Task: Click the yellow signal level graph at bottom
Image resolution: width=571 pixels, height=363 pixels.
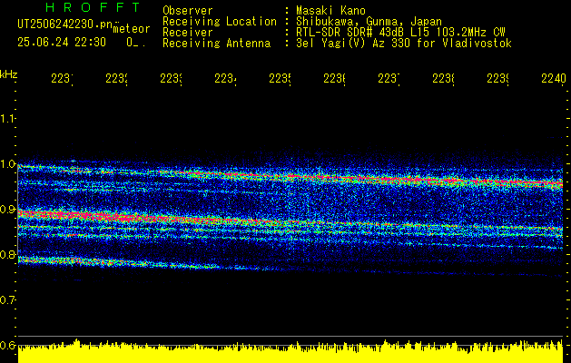Action: tap(290, 352)
